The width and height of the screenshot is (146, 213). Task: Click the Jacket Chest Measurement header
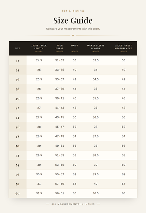(x=124, y=48)
